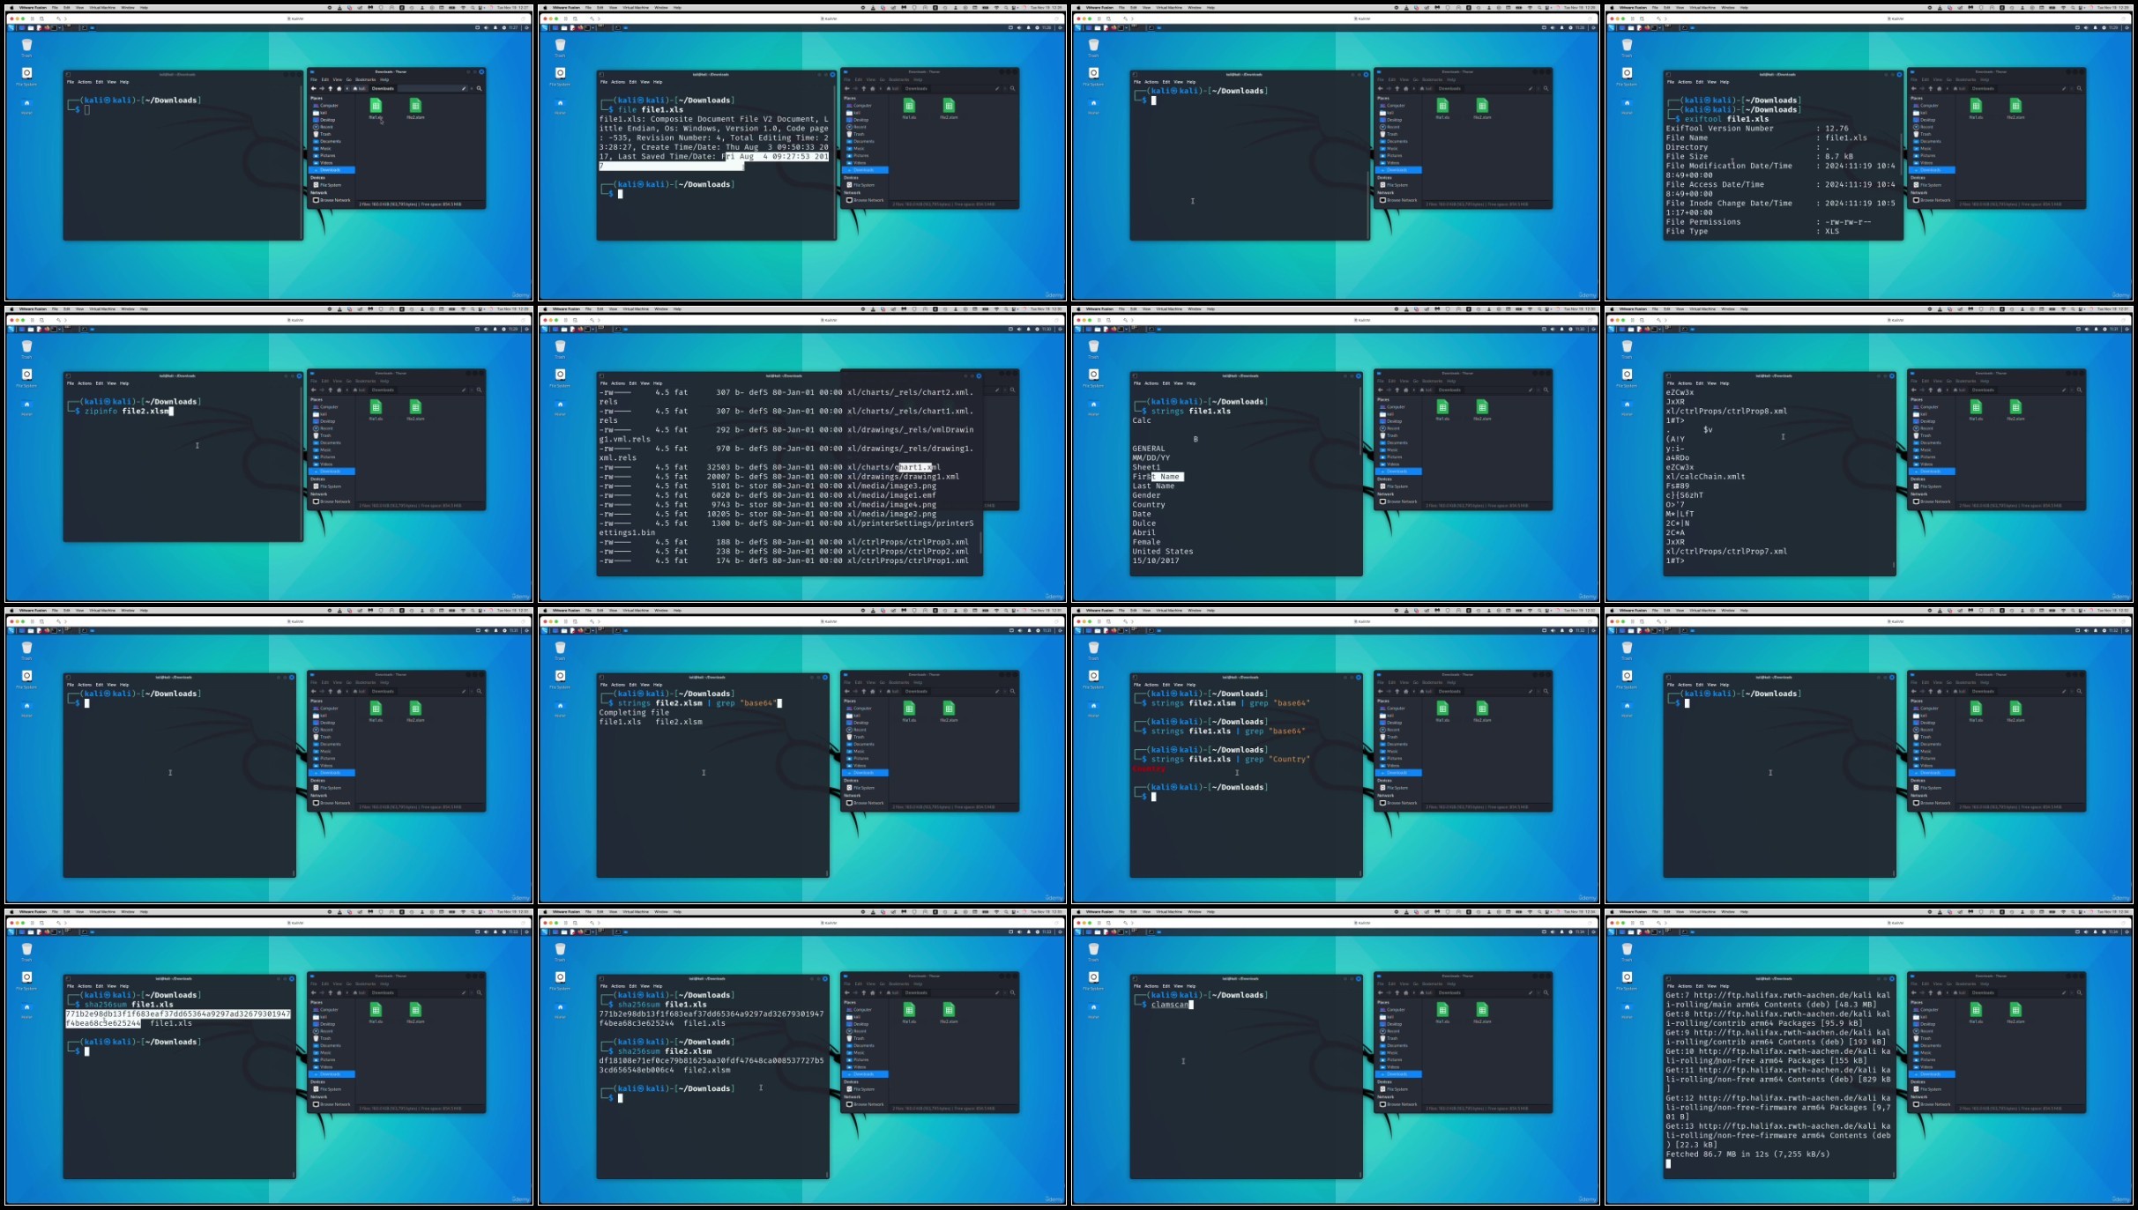The image size is (2138, 1210).
Task: Click 'Completing file' text in terminal
Action: [x=634, y=712]
